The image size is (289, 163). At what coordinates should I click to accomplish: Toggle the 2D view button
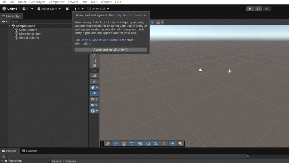pyautogui.click(x=94, y=76)
